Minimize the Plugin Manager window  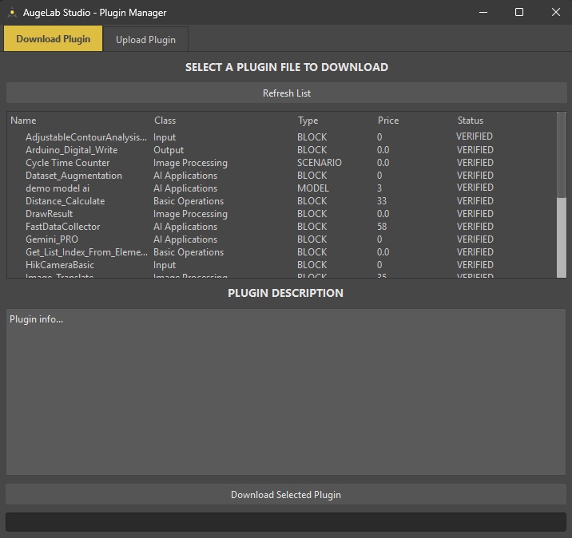coord(483,13)
